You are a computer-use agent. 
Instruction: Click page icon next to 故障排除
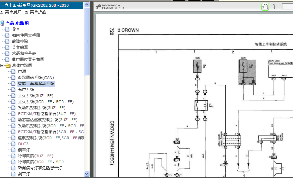tap(7, 41)
